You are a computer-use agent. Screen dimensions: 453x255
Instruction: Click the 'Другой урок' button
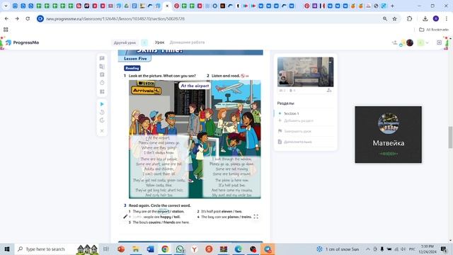(125, 42)
